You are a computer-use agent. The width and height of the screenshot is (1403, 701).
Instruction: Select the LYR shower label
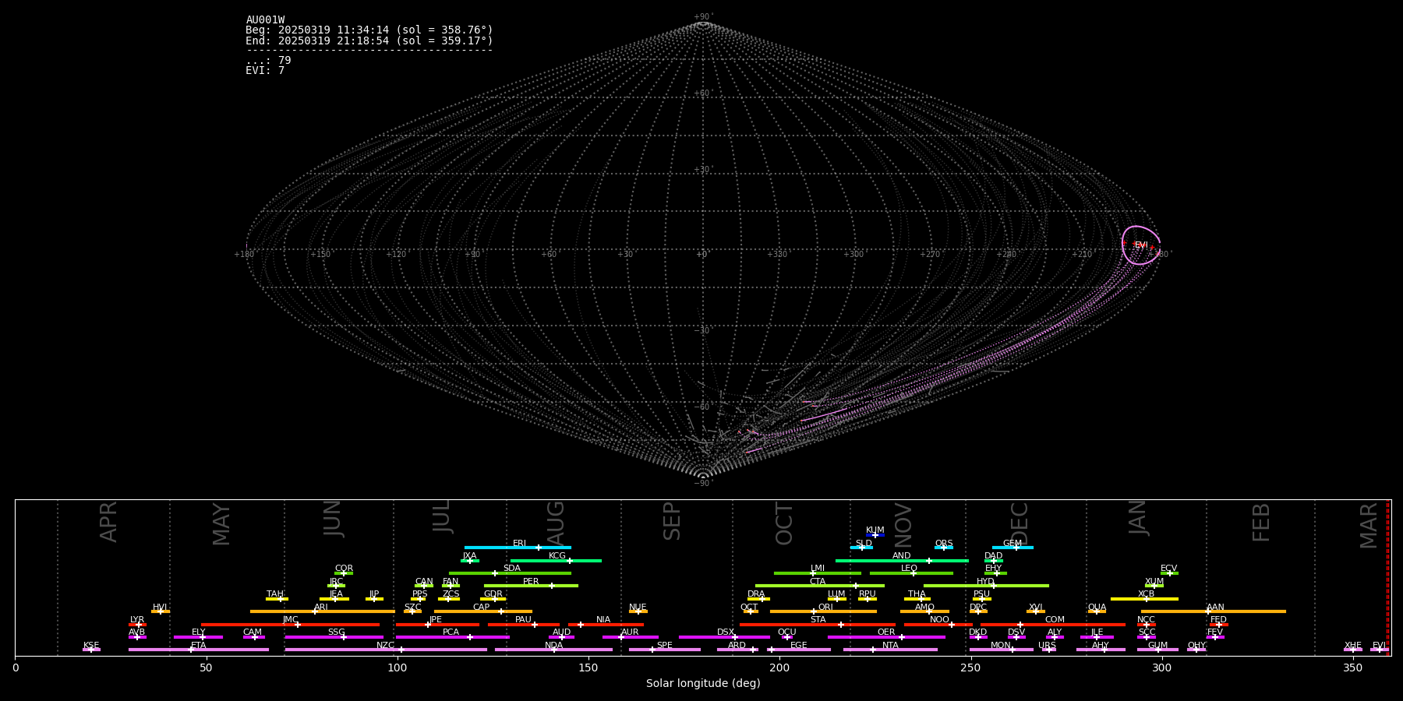tap(137, 620)
